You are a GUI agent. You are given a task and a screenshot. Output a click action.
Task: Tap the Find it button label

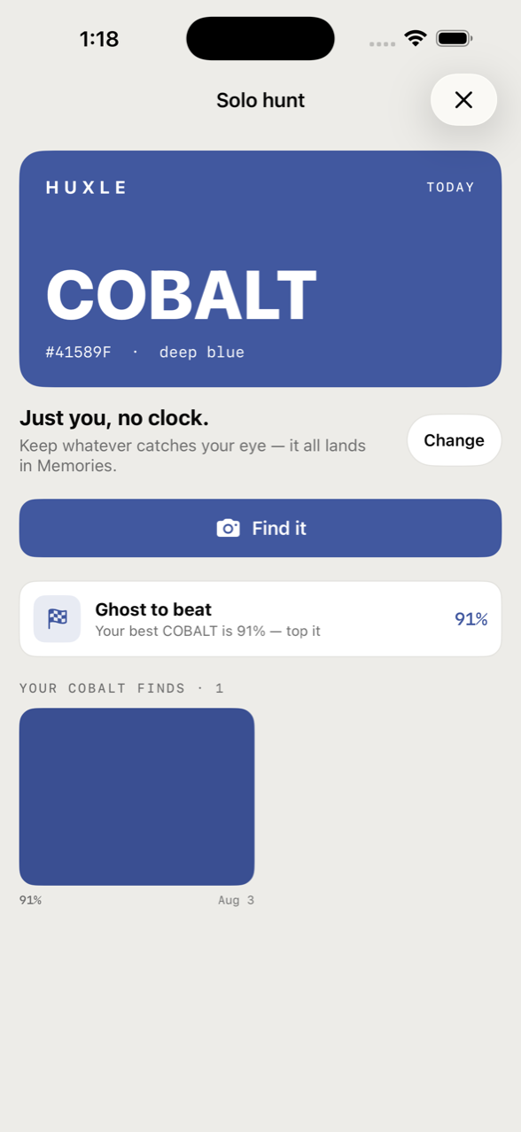click(x=279, y=528)
